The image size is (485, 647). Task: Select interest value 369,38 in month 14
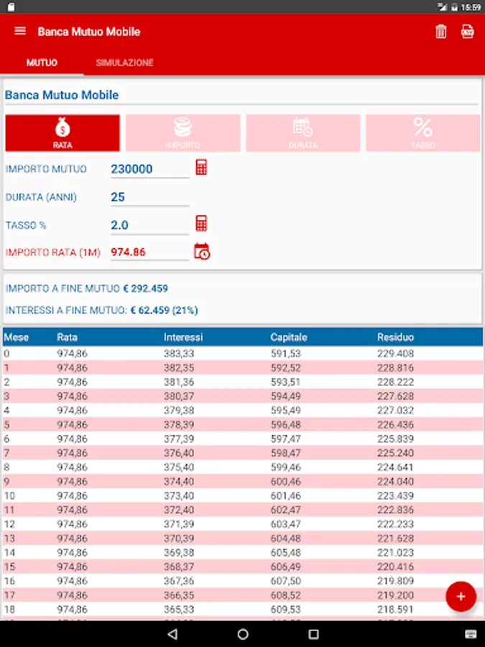[x=179, y=553]
